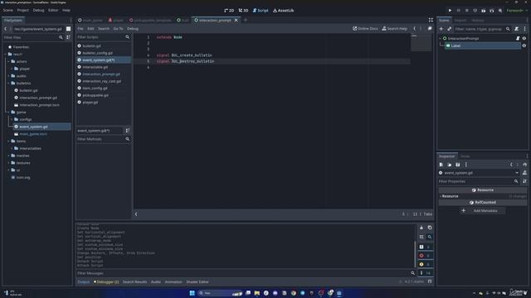This screenshot has height=298, width=531.
Task: Open the Project menu in the top bar
Action: tap(23, 11)
